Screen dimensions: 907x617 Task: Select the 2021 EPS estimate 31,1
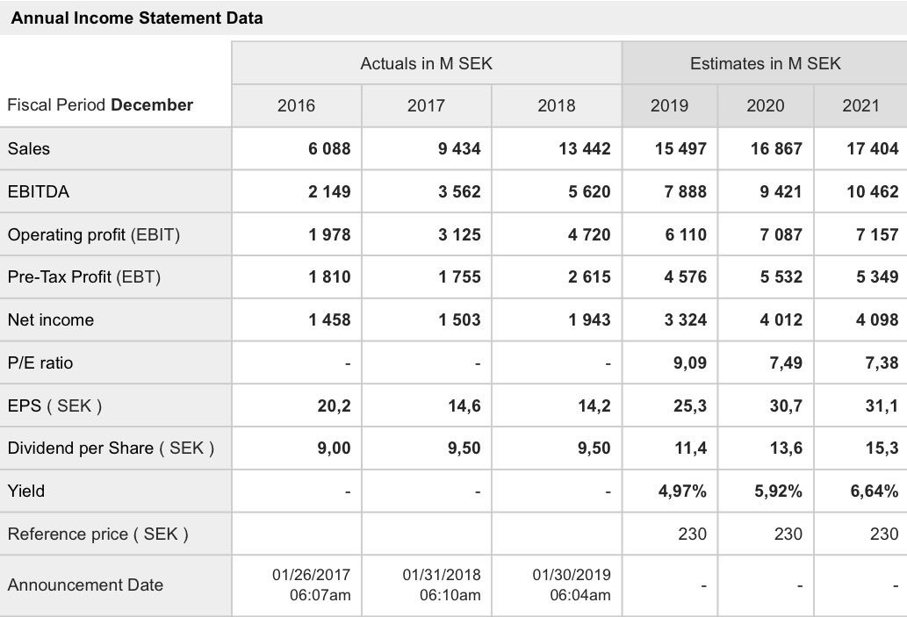pyautogui.click(x=882, y=405)
